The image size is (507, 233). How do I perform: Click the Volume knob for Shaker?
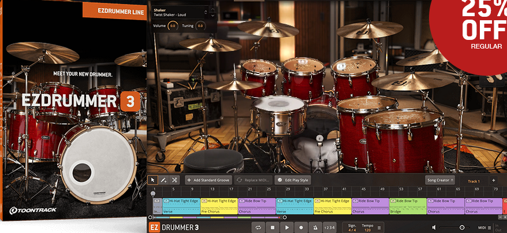tap(173, 25)
